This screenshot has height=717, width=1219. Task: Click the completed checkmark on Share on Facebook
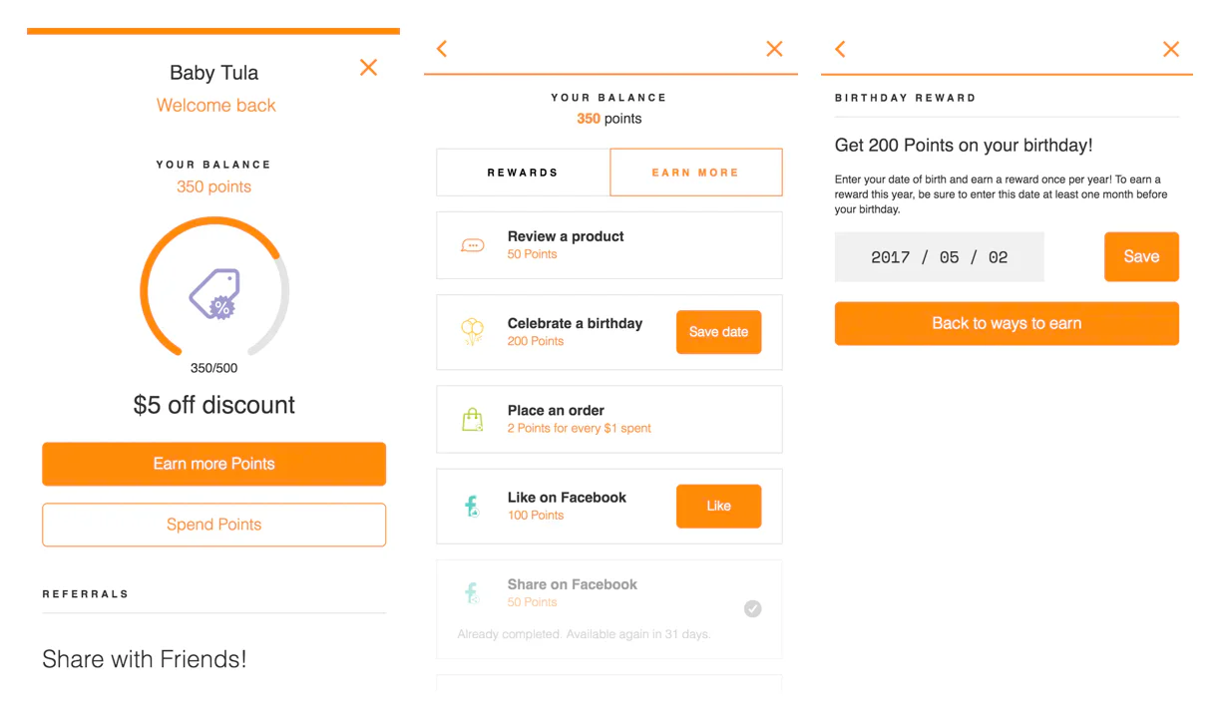(753, 608)
